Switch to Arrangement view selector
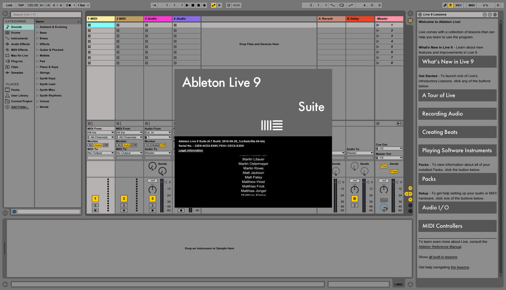 (410, 14)
